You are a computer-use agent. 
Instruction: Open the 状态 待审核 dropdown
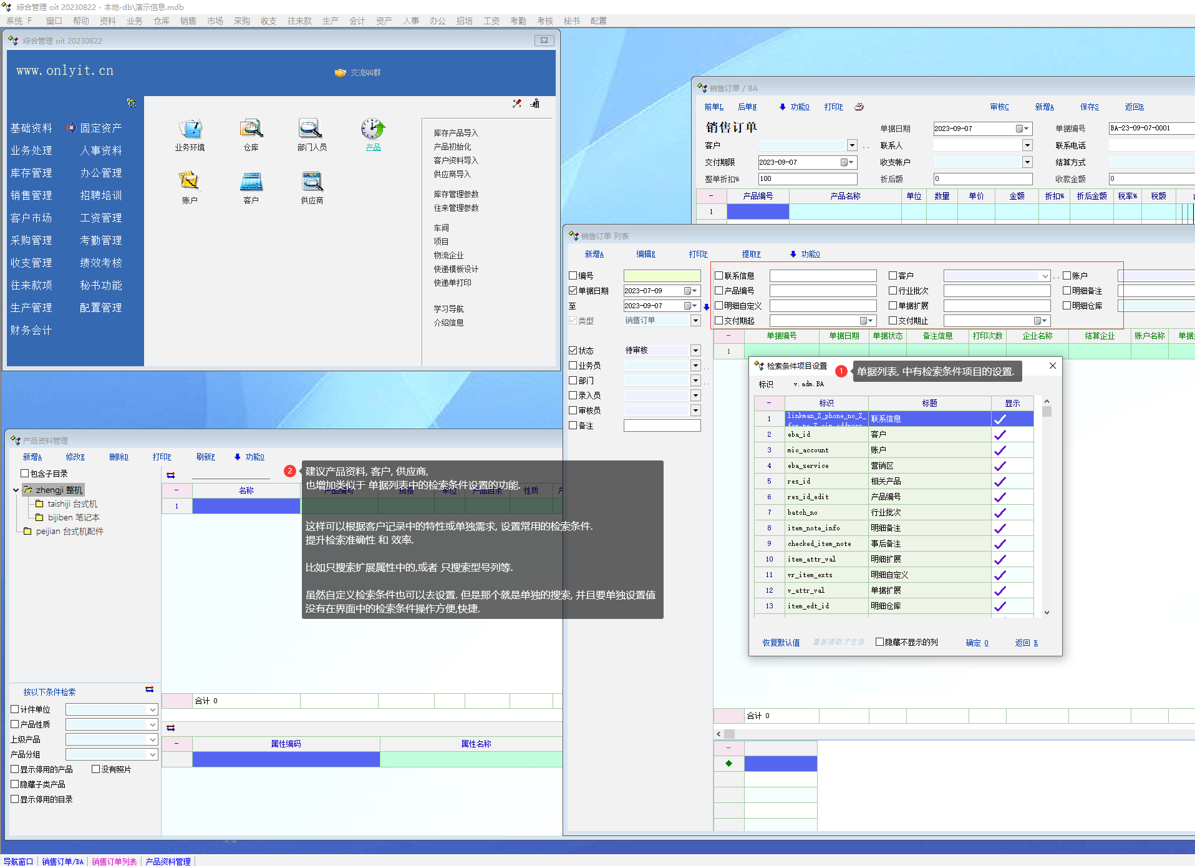(x=695, y=351)
